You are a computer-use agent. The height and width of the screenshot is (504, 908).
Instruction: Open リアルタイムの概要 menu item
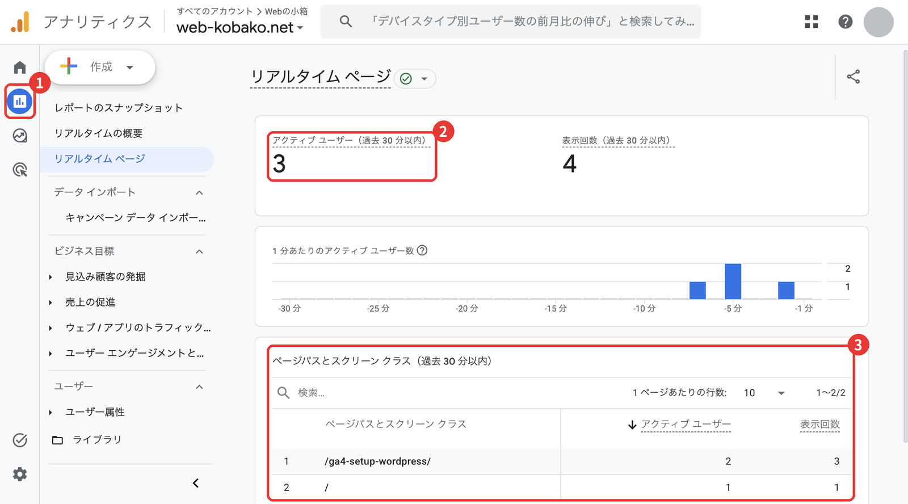click(x=99, y=133)
